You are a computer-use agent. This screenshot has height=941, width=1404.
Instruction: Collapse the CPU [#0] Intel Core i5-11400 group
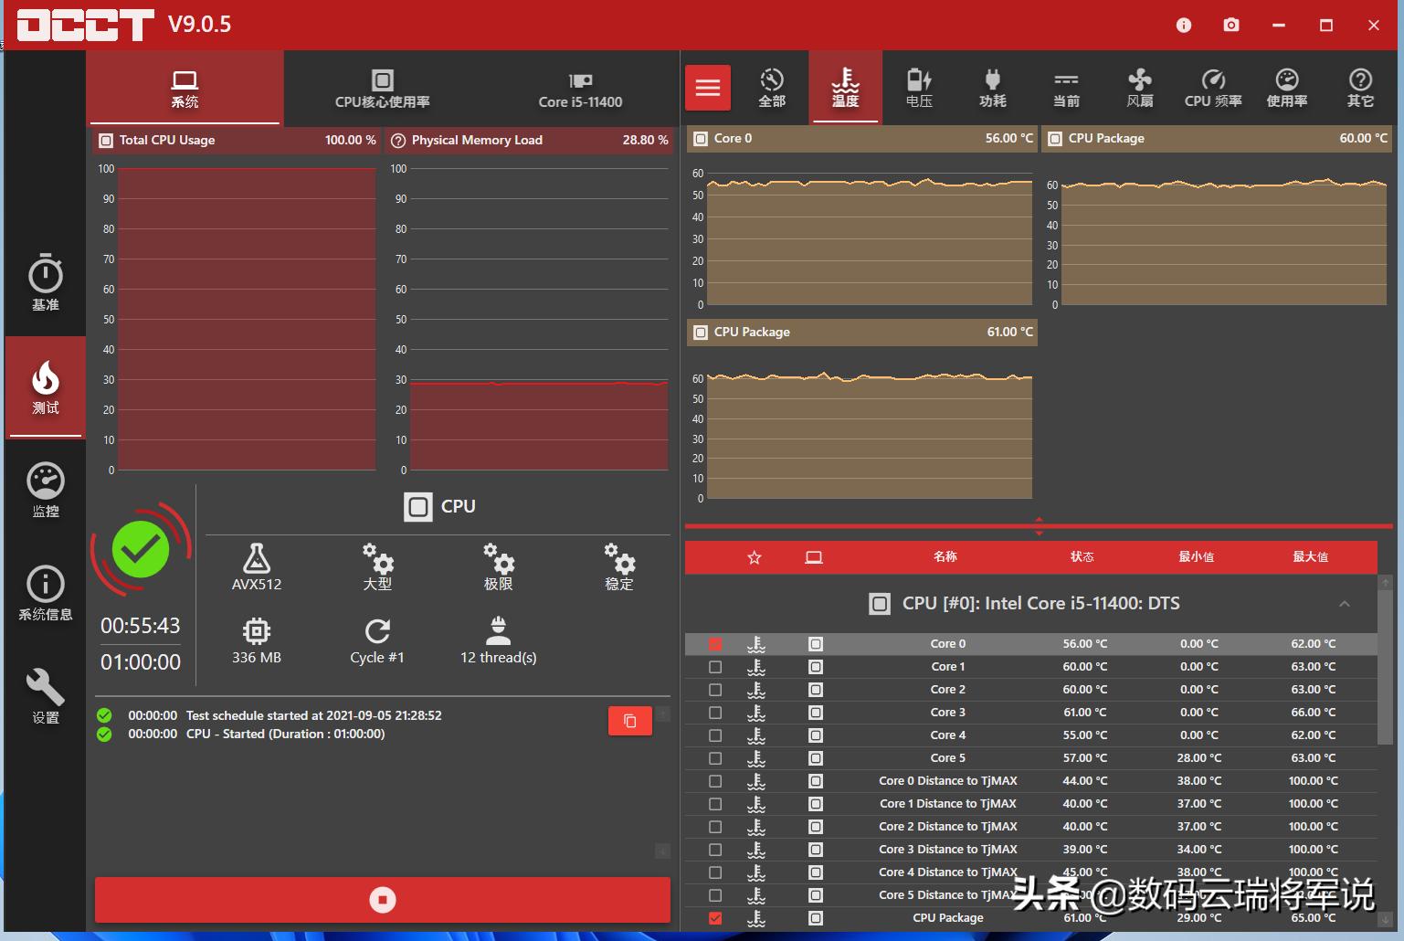pyautogui.click(x=1344, y=604)
